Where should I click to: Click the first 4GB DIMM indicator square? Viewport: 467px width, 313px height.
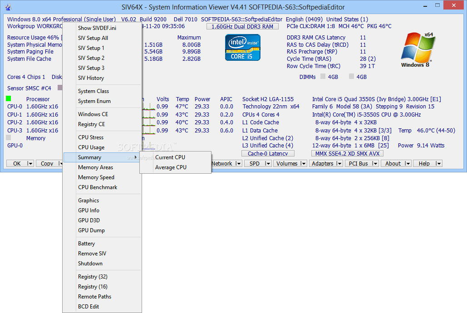coord(323,77)
